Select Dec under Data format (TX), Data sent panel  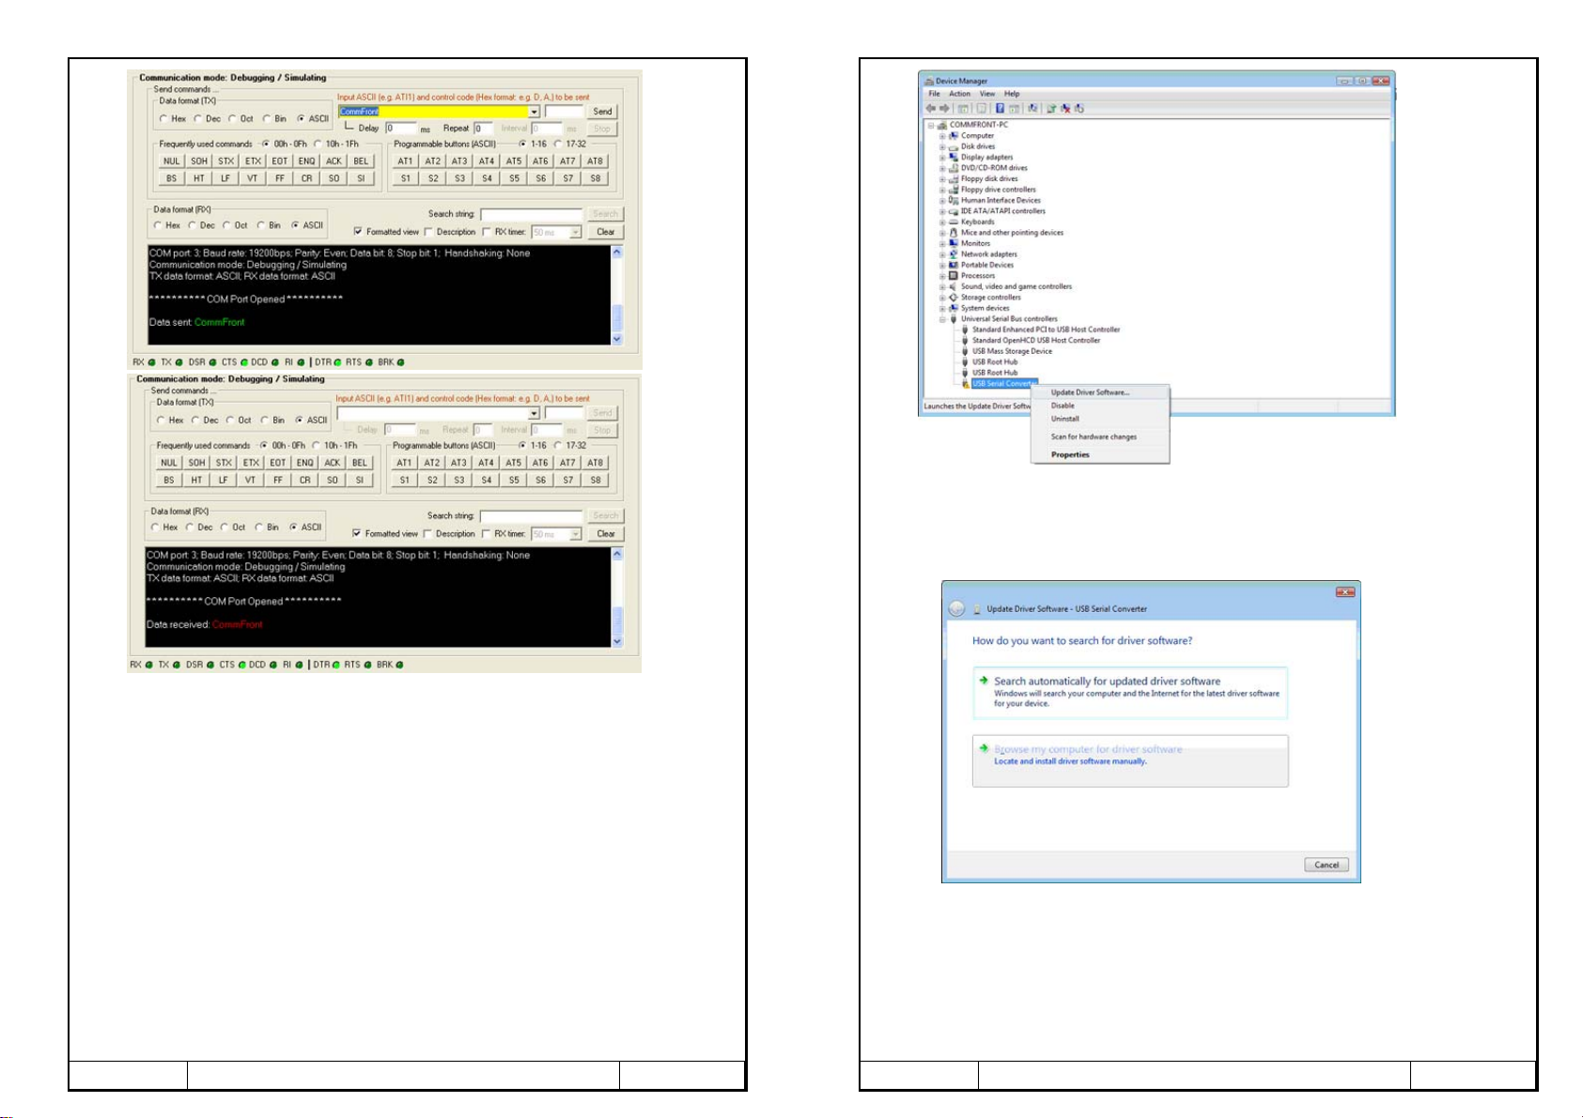[198, 119]
